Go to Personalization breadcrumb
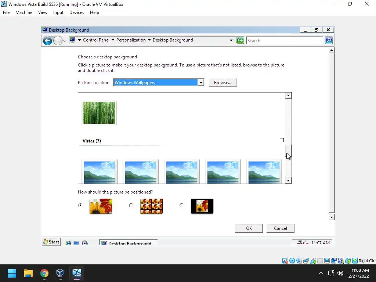This screenshot has height=282, width=376. pyautogui.click(x=131, y=40)
